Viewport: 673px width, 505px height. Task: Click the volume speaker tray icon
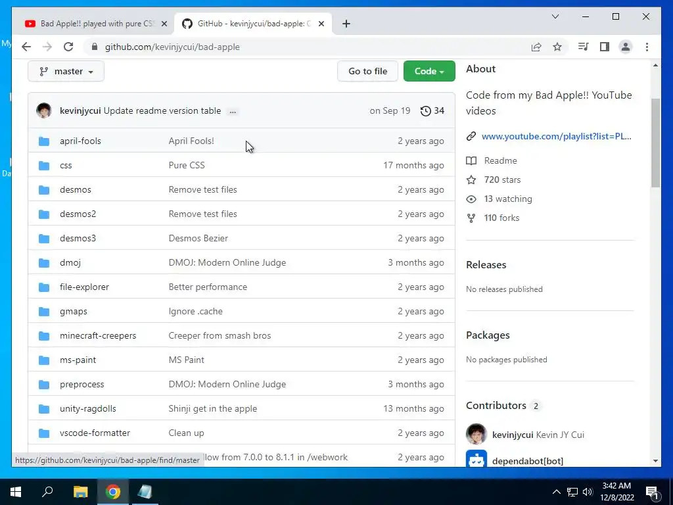[x=588, y=492]
